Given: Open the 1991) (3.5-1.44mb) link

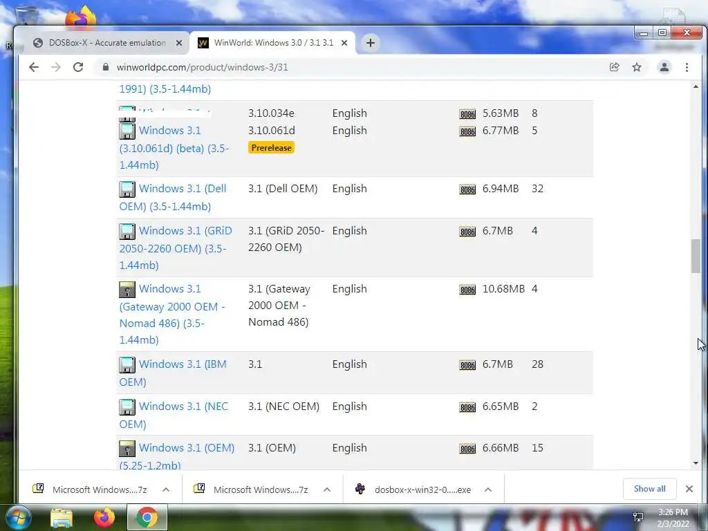Looking at the screenshot, I should [x=165, y=89].
